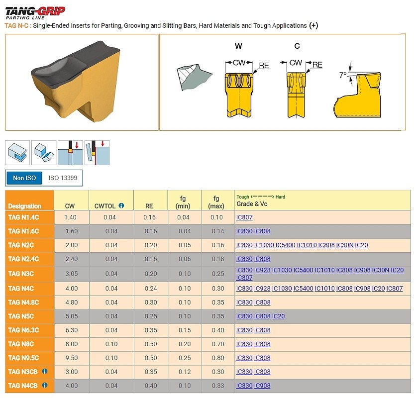Open IC830 link in TAG N1.6C row
This screenshot has height=399, width=415.
pyautogui.click(x=244, y=231)
